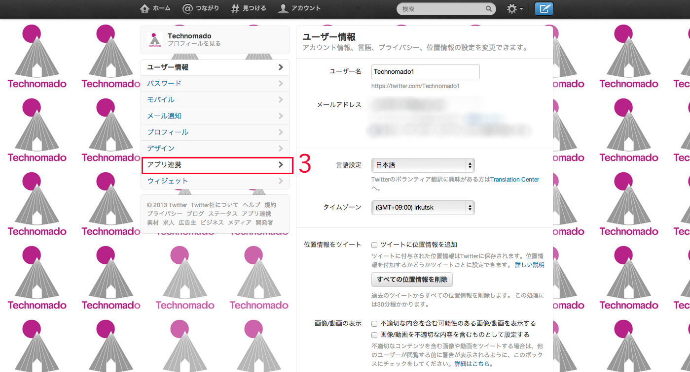Click the chevron on the ウィジェット row
The width and height of the screenshot is (690, 372).
pos(281,181)
